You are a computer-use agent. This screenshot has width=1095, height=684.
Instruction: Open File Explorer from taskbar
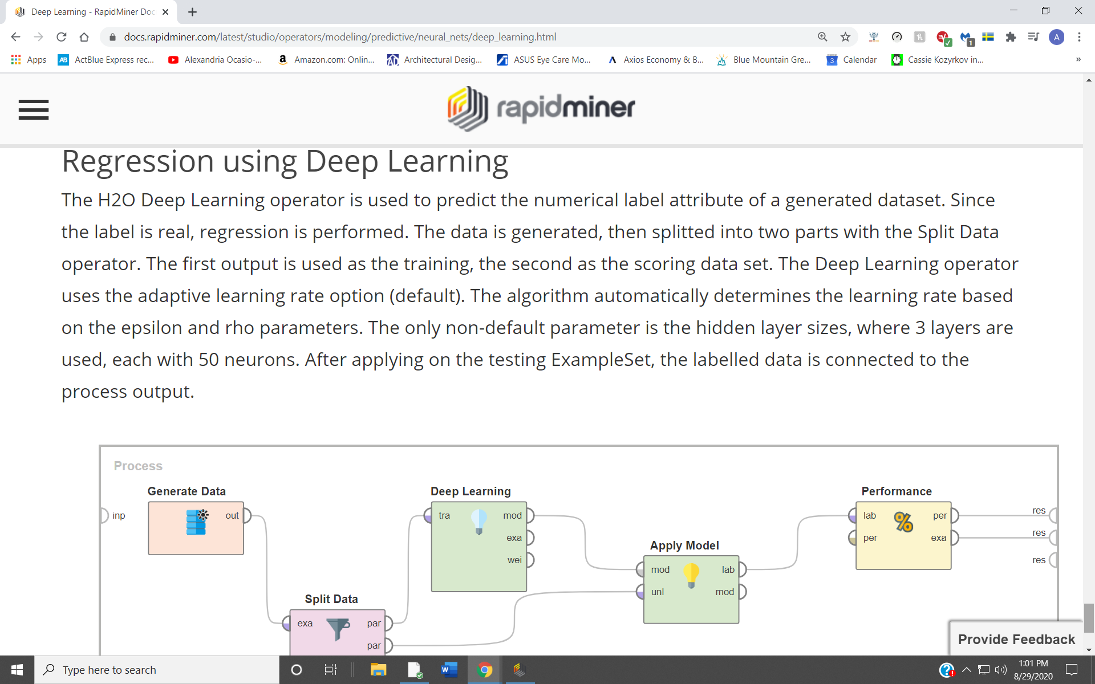pyautogui.click(x=378, y=670)
